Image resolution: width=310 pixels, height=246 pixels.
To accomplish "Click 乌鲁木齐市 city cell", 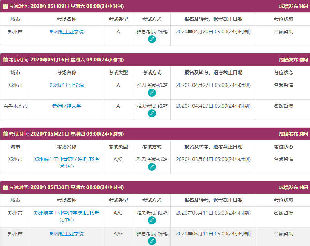I will tap(15, 106).
